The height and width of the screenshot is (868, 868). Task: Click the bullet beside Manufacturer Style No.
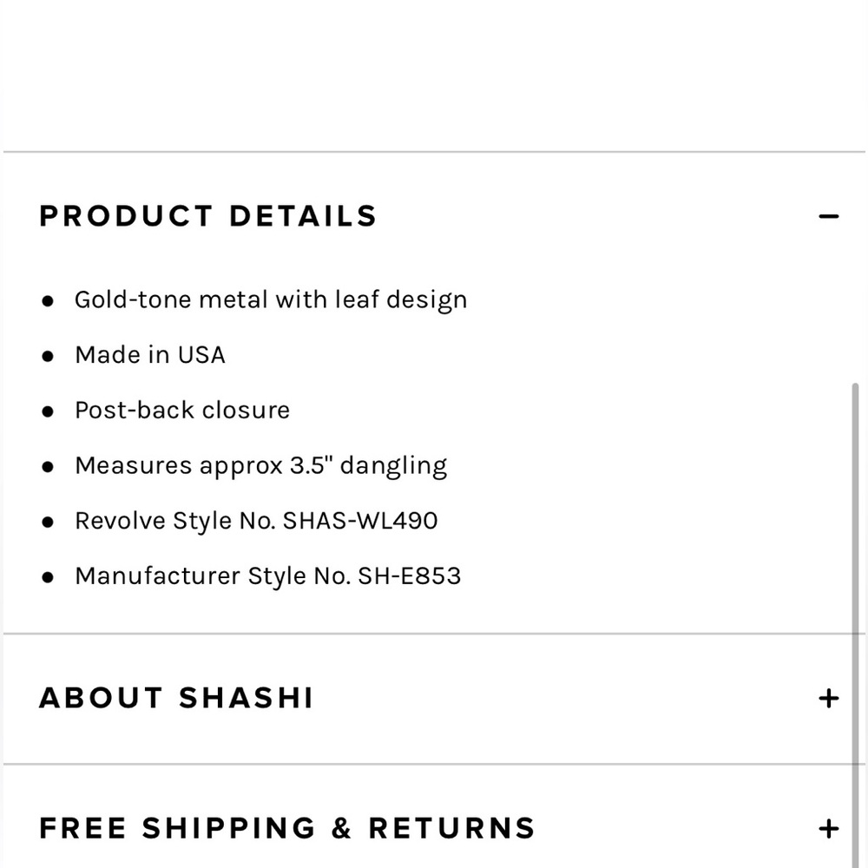pyautogui.click(x=48, y=577)
